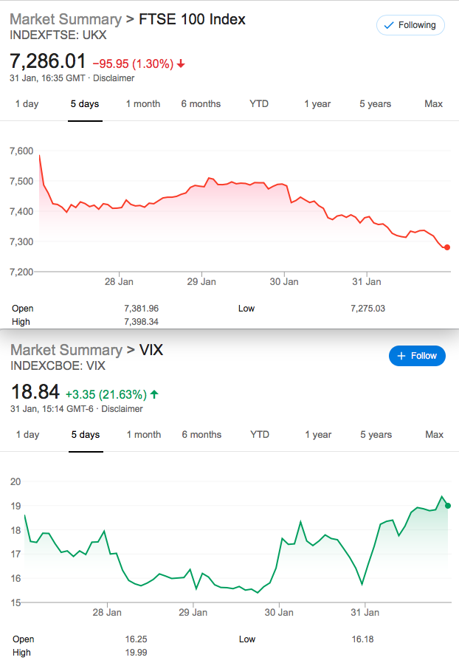This screenshot has height=663, width=459.
Task: Open the FTSE Disclaimer link
Action: 114,78
